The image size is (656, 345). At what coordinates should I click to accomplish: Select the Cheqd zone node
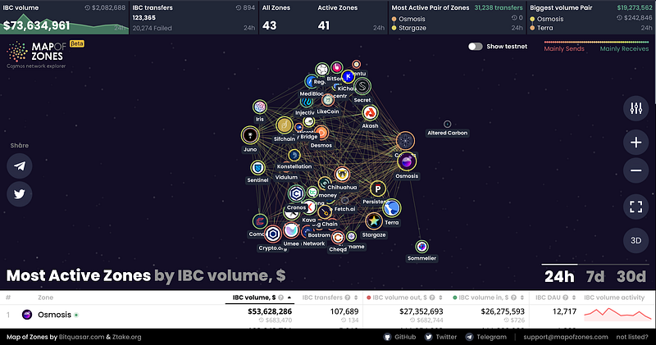coord(338,238)
